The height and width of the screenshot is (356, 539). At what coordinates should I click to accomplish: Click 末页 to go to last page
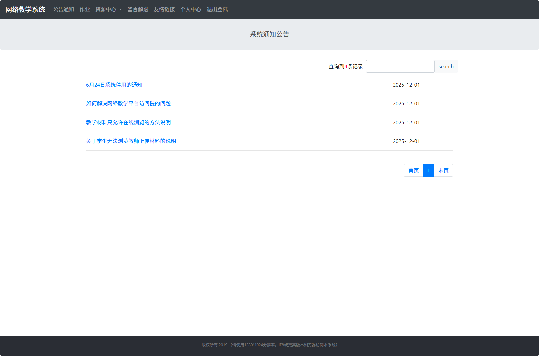click(443, 170)
